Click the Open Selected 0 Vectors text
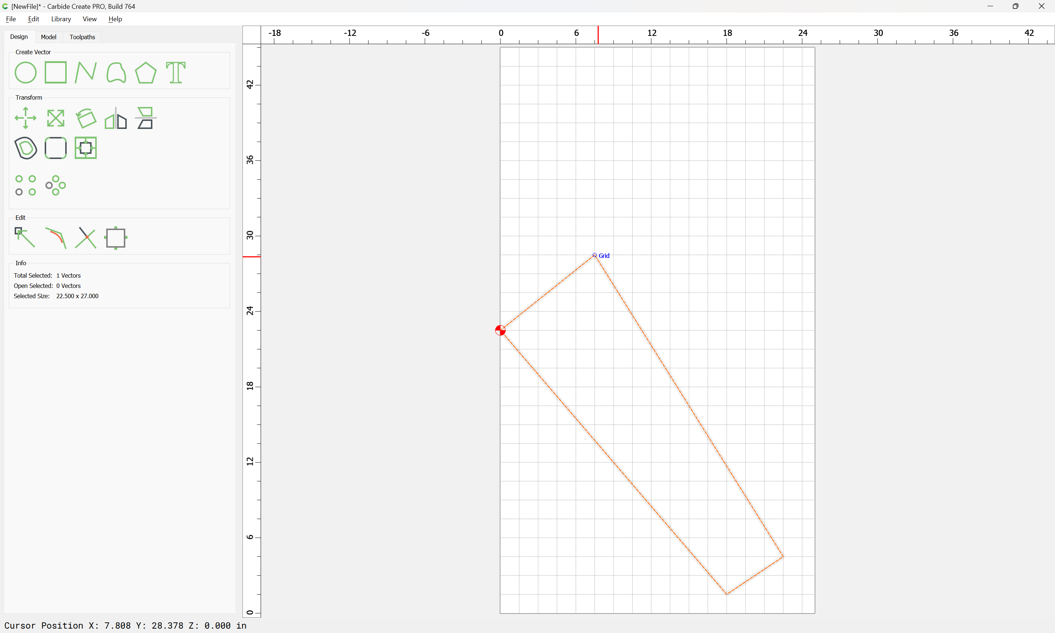 (x=47, y=286)
